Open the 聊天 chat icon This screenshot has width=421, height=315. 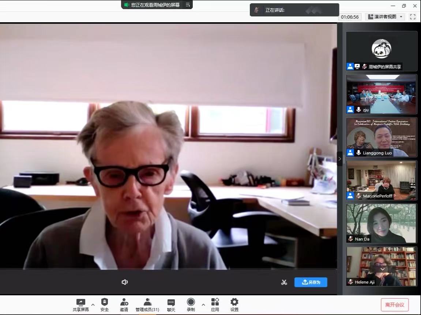(171, 302)
